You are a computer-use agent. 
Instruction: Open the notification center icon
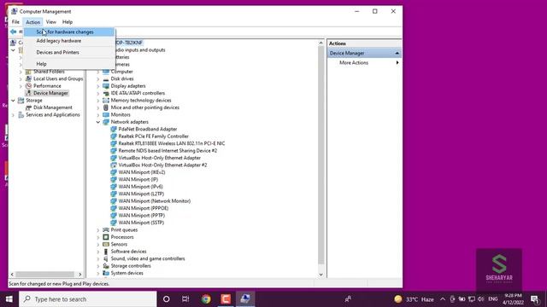[x=535, y=299]
